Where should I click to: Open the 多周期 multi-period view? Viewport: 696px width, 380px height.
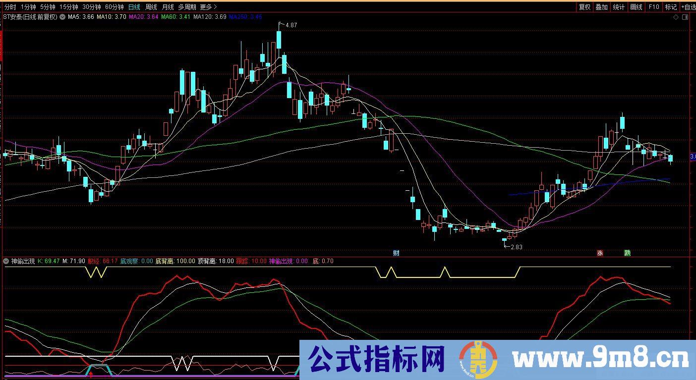point(187,7)
